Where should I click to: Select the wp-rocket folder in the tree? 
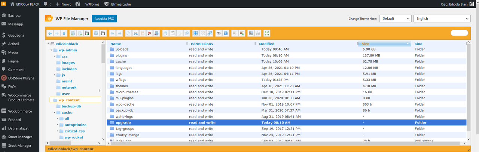click(74, 137)
